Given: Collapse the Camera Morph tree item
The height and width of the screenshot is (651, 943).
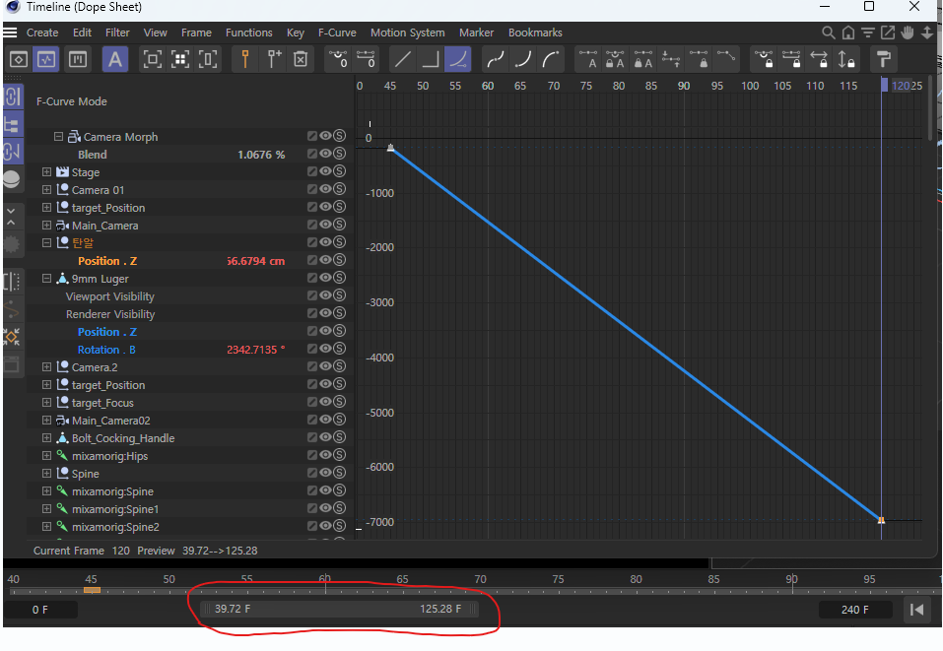Looking at the screenshot, I should (59, 137).
